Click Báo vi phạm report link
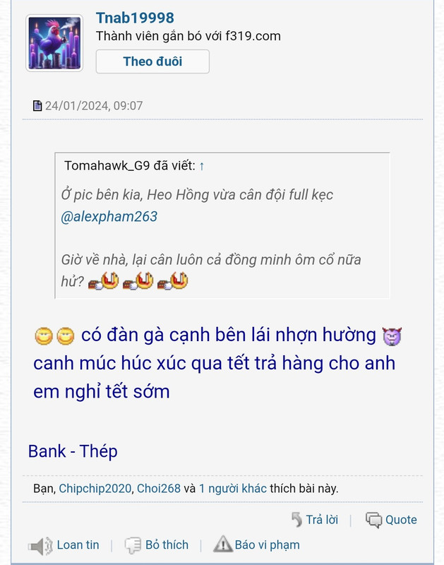Image resolution: width=444 pixels, height=565 pixels. [x=256, y=545]
